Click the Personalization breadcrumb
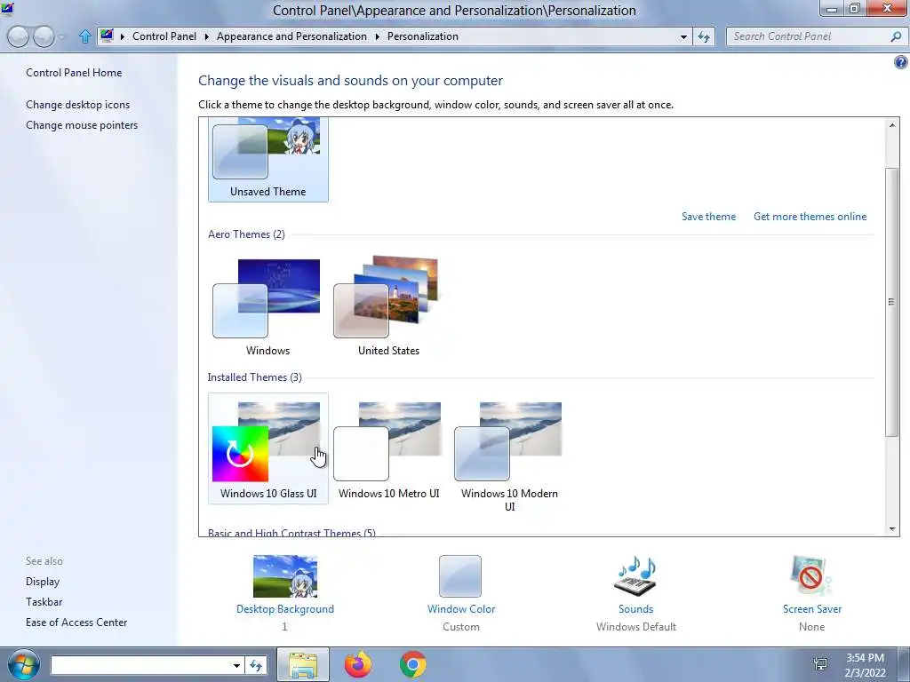Image resolution: width=910 pixels, height=682 pixels. (422, 36)
